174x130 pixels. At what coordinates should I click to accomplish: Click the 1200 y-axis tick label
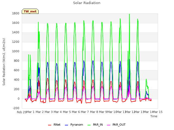(16, 42)
